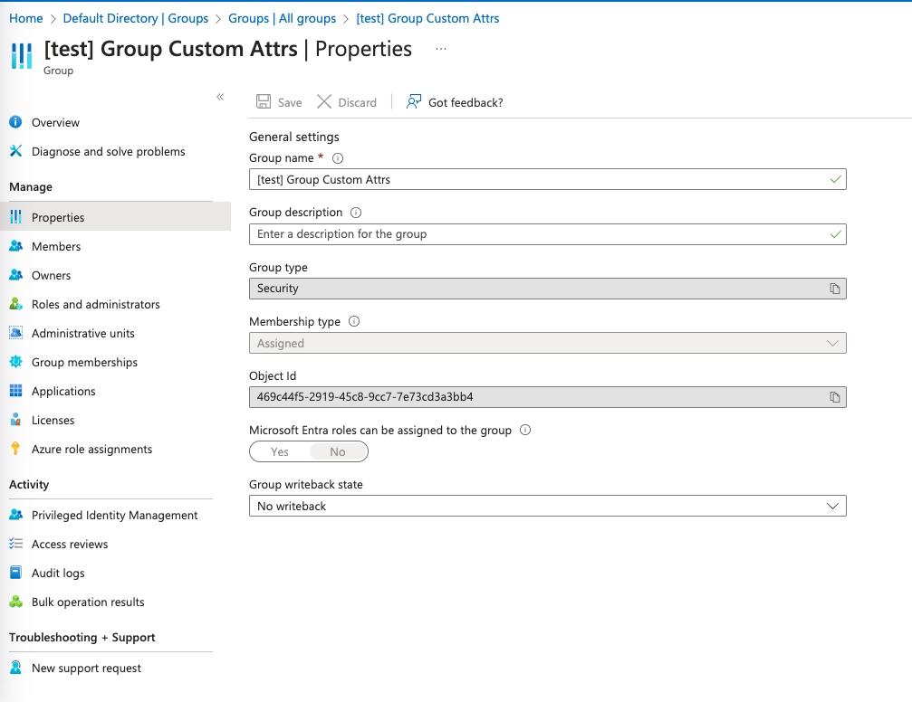Copy the Object Id value
912x702 pixels.
point(834,397)
